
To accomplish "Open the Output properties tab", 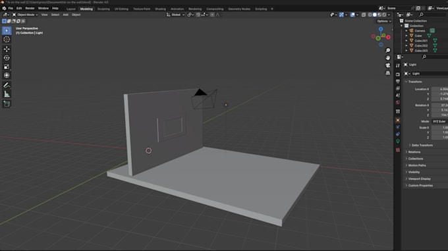I will click(x=398, y=82).
